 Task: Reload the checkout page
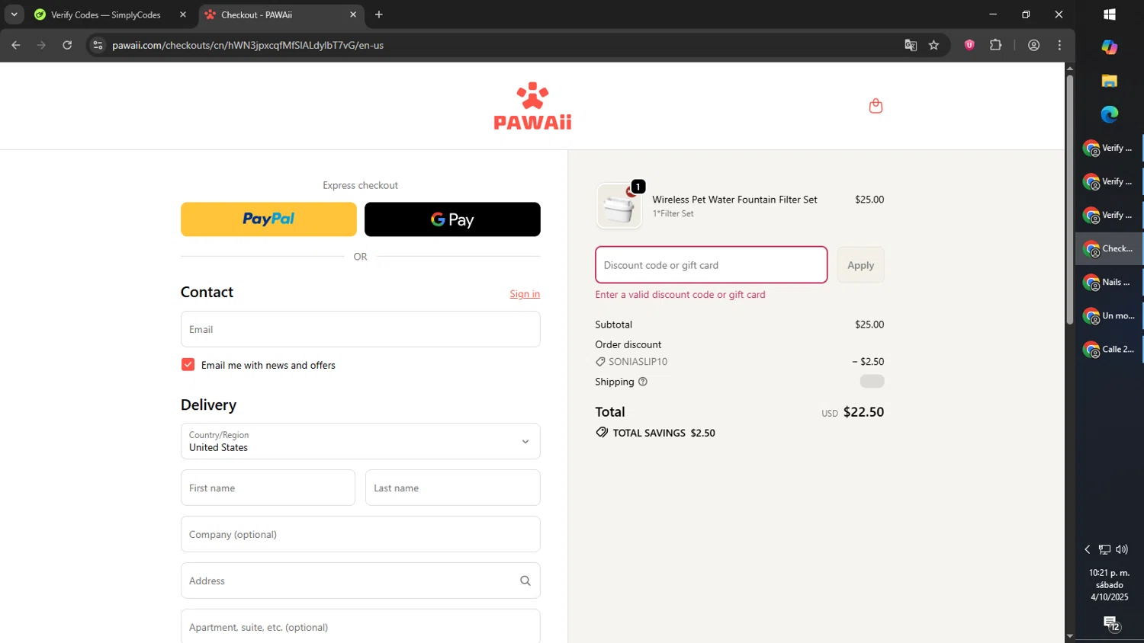tap(67, 45)
